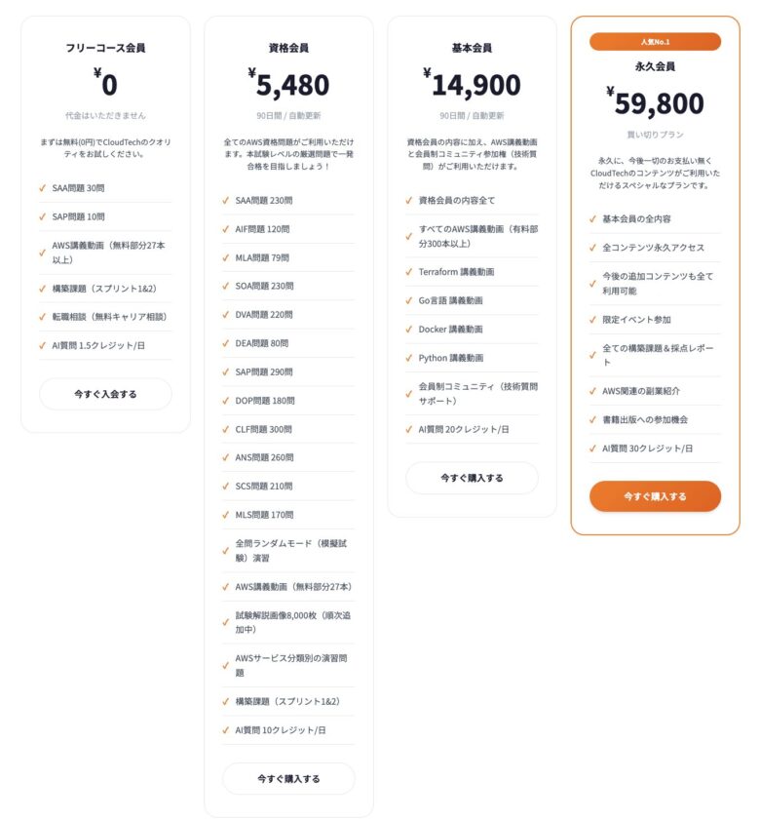Click checkmark icon next to 全コンテンツ永久アクセス

[x=592, y=248]
